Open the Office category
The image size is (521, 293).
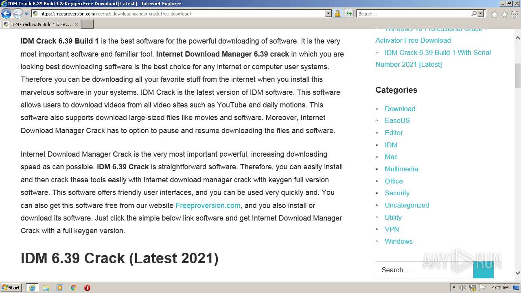coord(394,181)
